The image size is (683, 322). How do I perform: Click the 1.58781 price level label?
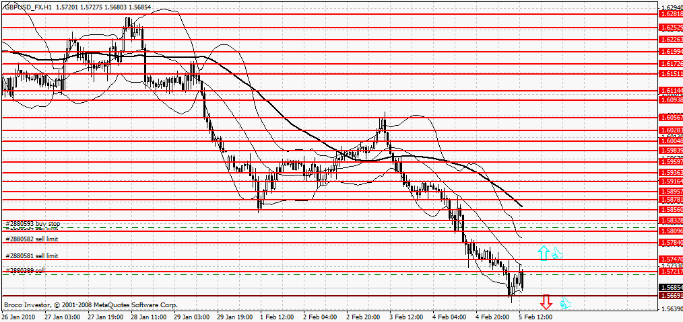(672, 200)
